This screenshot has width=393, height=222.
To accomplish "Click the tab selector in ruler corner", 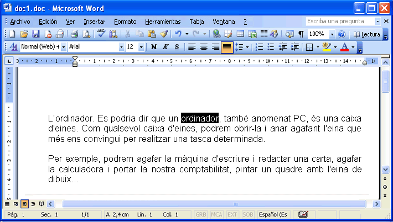I will pos(9,61).
